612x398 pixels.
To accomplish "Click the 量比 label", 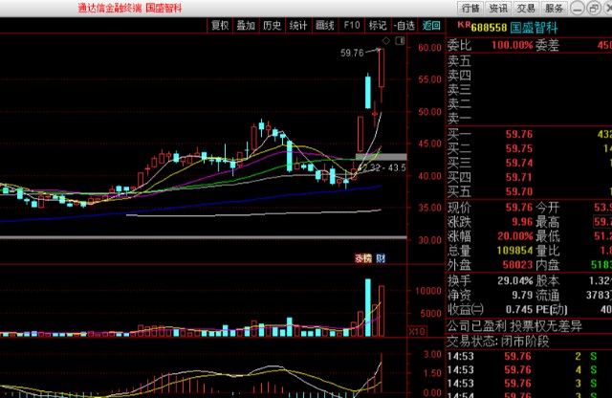I will pyautogui.click(x=548, y=251).
